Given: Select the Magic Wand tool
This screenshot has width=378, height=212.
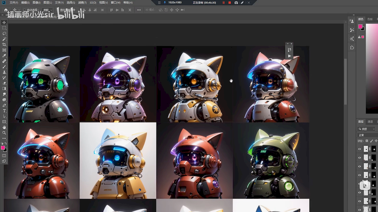Looking at the screenshot, I should [x=4, y=39].
